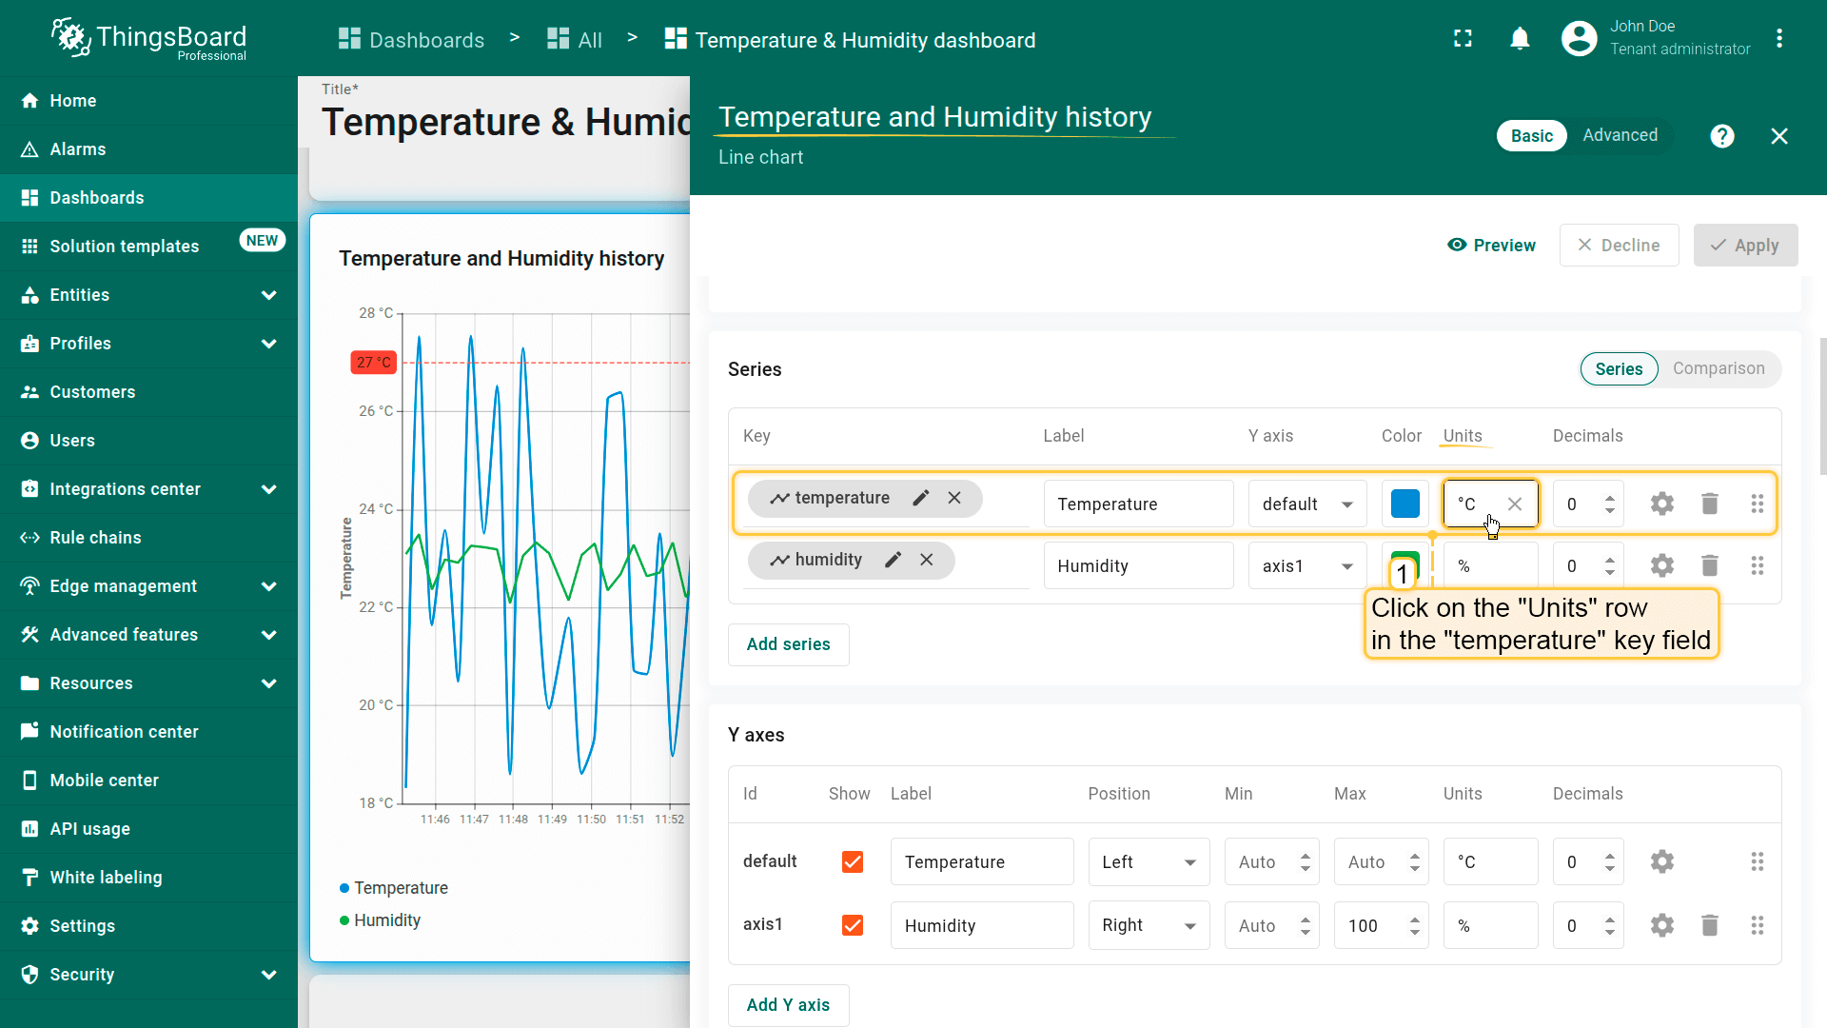The width and height of the screenshot is (1827, 1028).
Task: Delete the axis1 Y axis trash icon
Action: click(1709, 925)
